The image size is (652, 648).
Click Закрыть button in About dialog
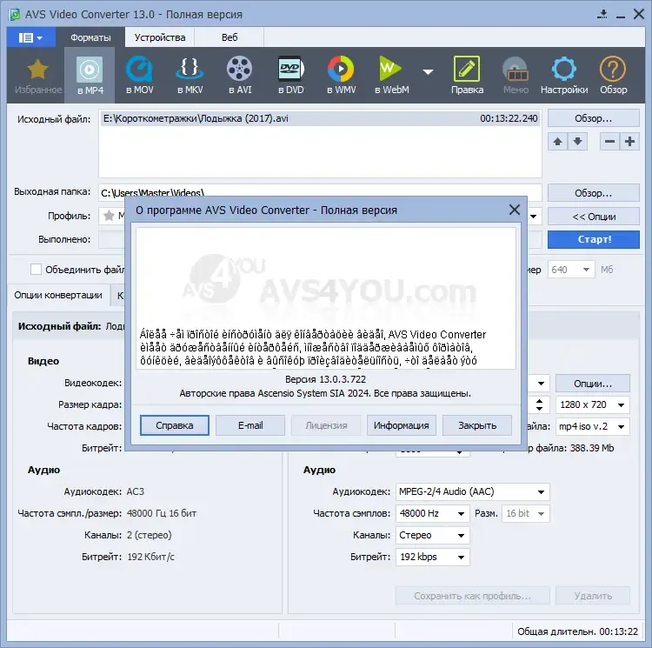tap(477, 425)
